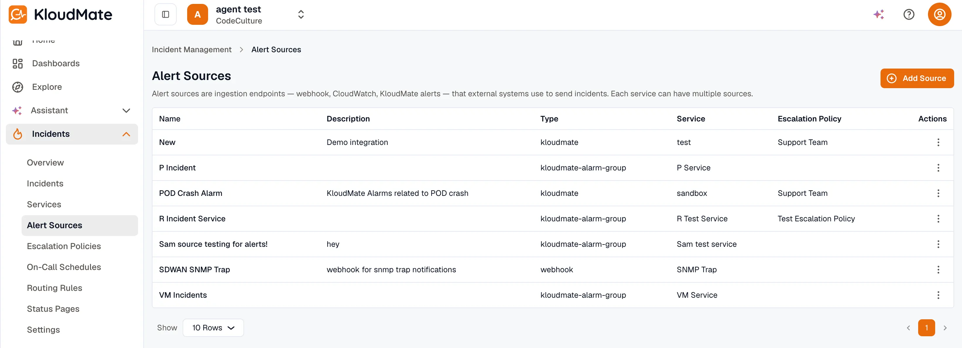Open Settings in the Incidents submenu
The height and width of the screenshot is (348, 962).
point(43,329)
